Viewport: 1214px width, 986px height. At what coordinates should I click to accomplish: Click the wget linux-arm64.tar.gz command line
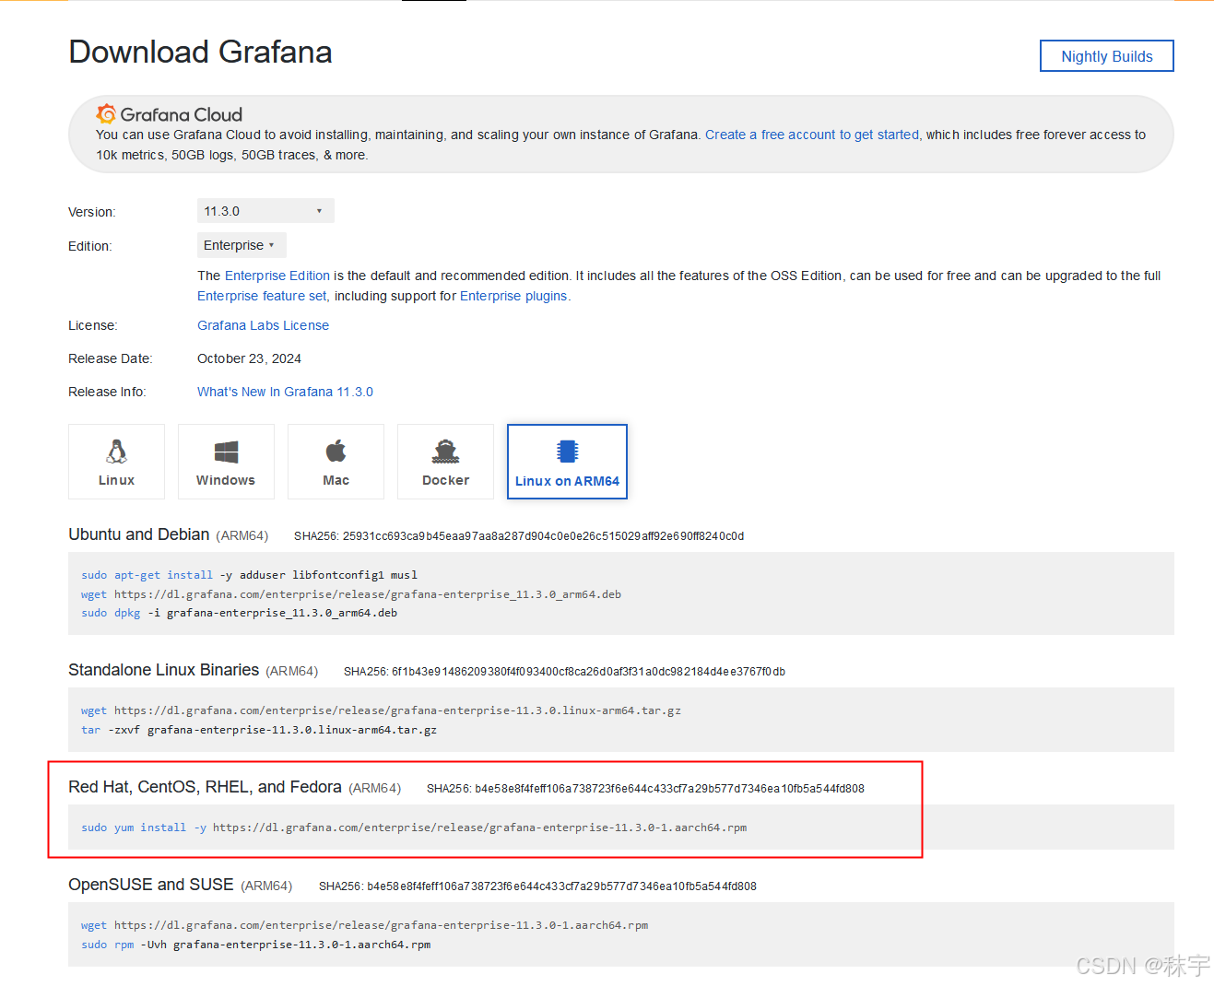tap(381, 710)
